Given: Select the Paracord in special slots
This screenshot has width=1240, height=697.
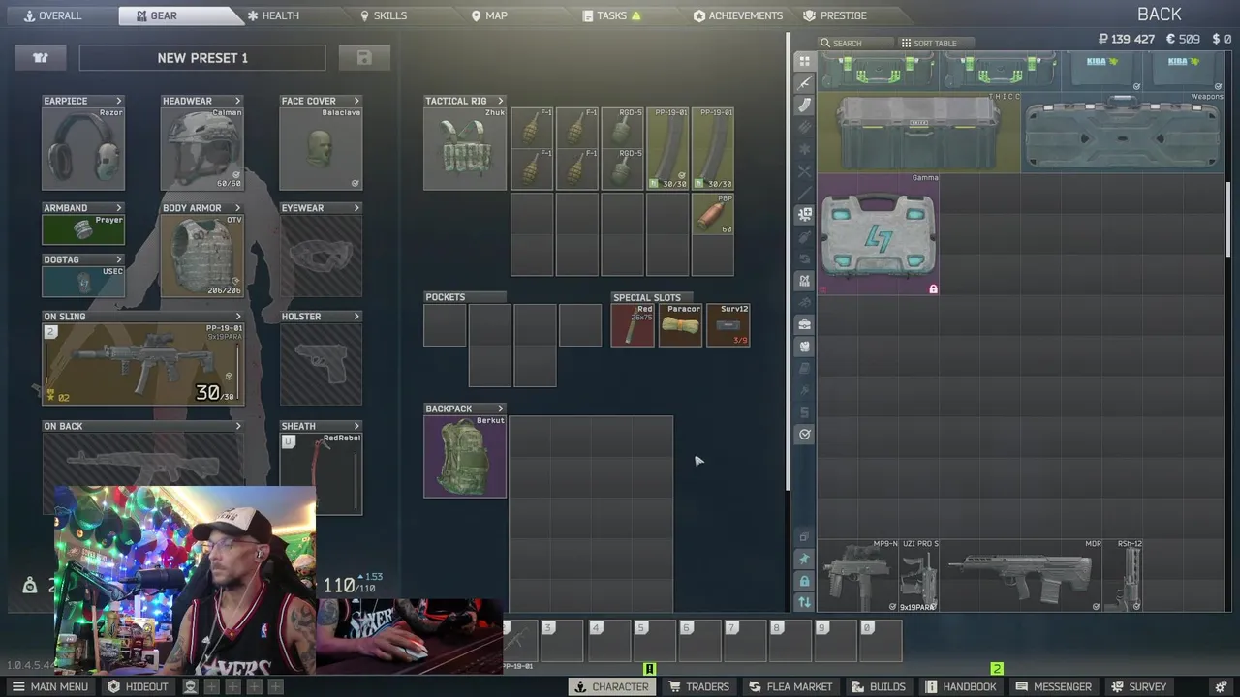Looking at the screenshot, I should [680, 324].
